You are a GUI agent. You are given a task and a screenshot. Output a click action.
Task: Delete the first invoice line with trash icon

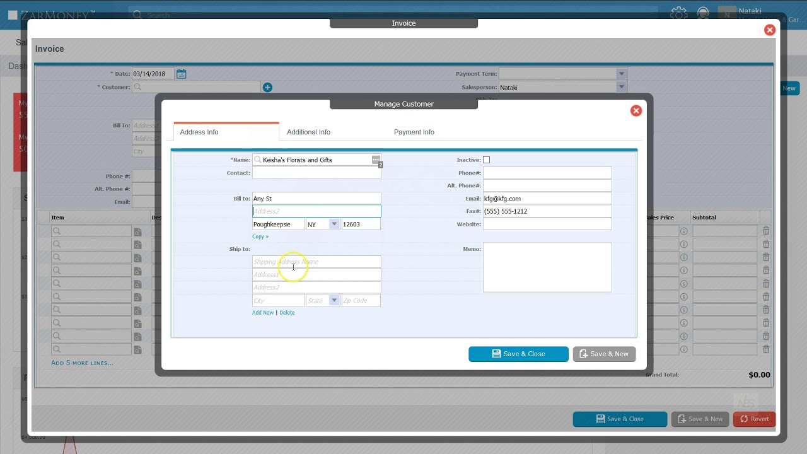pyautogui.click(x=766, y=231)
